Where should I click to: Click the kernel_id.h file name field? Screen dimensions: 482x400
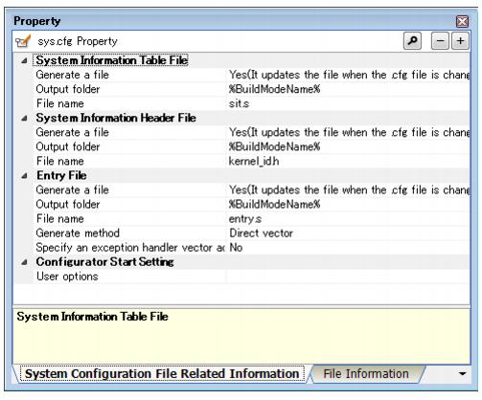click(348, 161)
